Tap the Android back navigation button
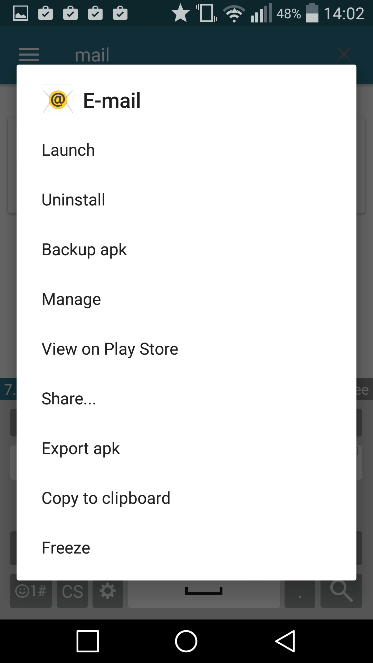 [x=285, y=641]
